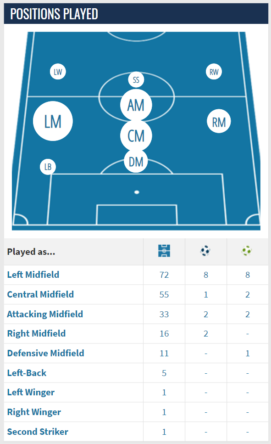Viewport: 271px width, 444px height.
Task: Click the green football assists header icon
Action: [x=247, y=251]
